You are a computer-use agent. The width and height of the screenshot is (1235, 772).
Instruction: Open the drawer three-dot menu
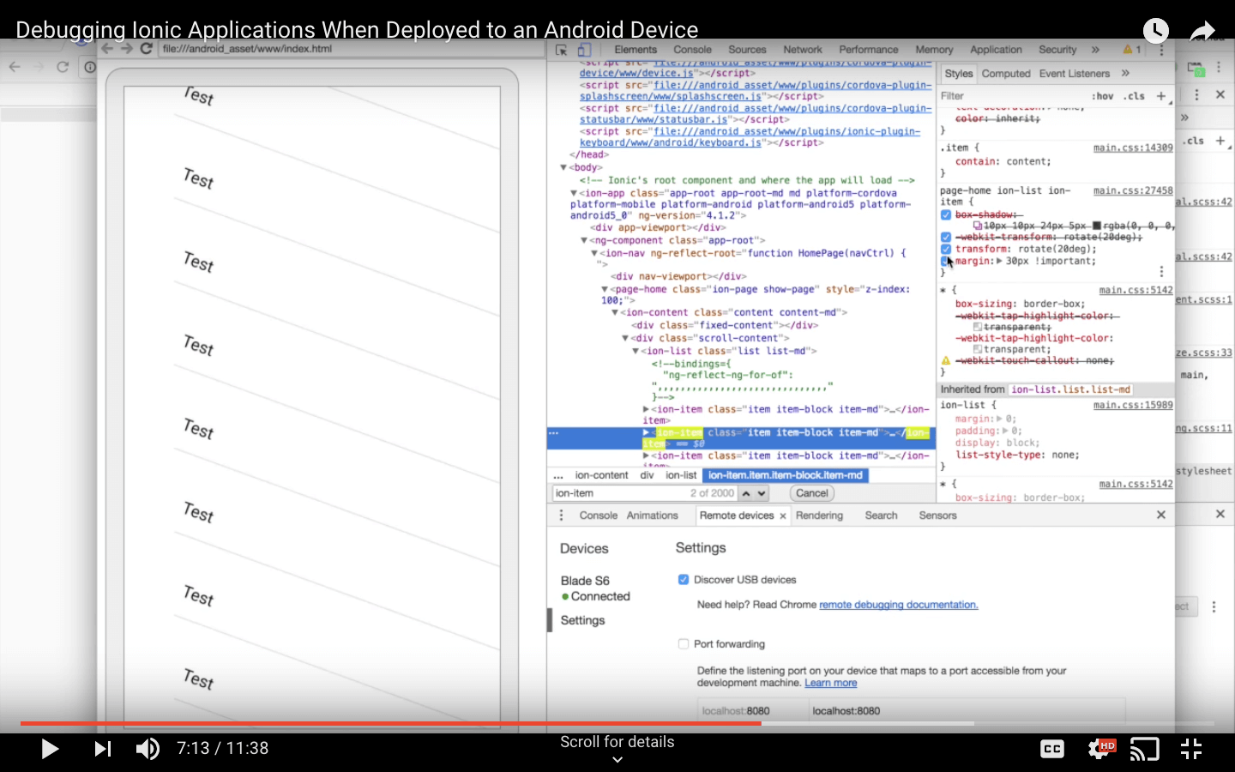coord(561,516)
